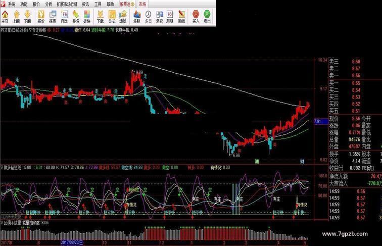Viewport: 382px width, 246px height.
Task: Click the 下载 download icon
Action: tap(100, 17)
